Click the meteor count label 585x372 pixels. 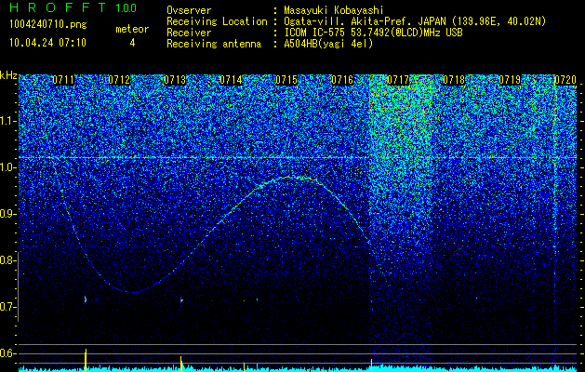click(132, 29)
